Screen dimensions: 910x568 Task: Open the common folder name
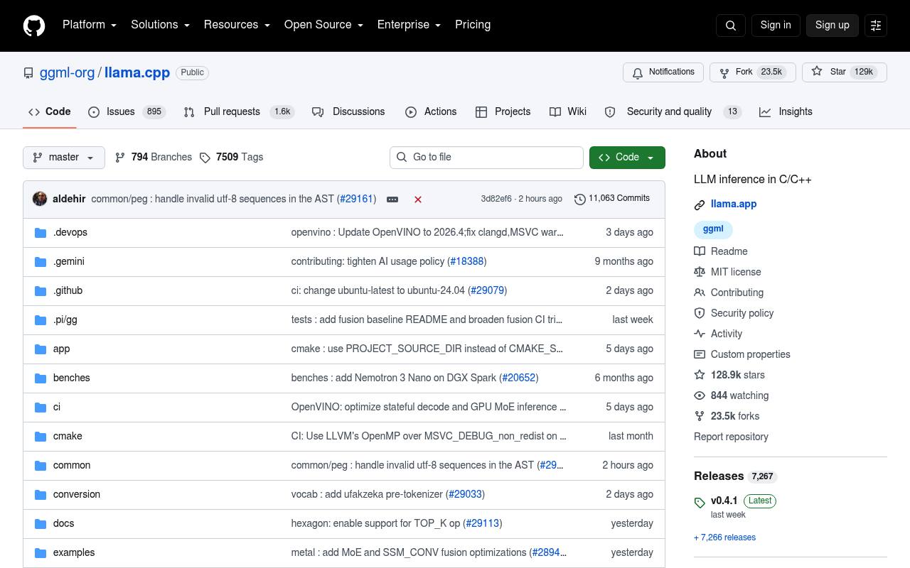(x=72, y=466)
